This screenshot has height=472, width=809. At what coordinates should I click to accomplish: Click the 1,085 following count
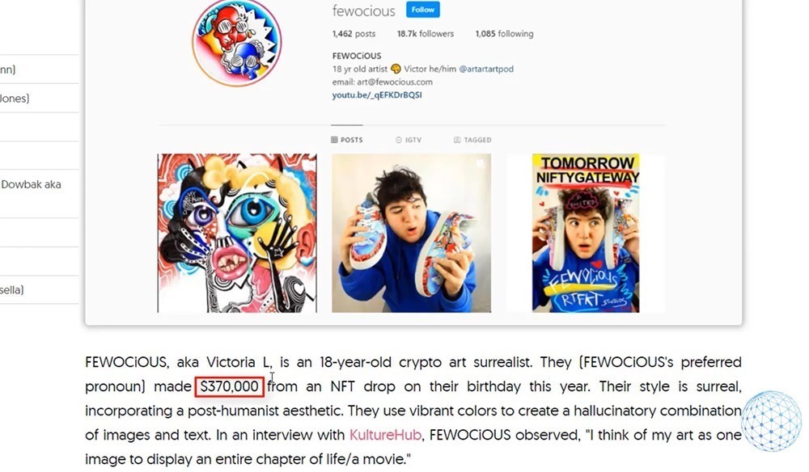(504, 33)
